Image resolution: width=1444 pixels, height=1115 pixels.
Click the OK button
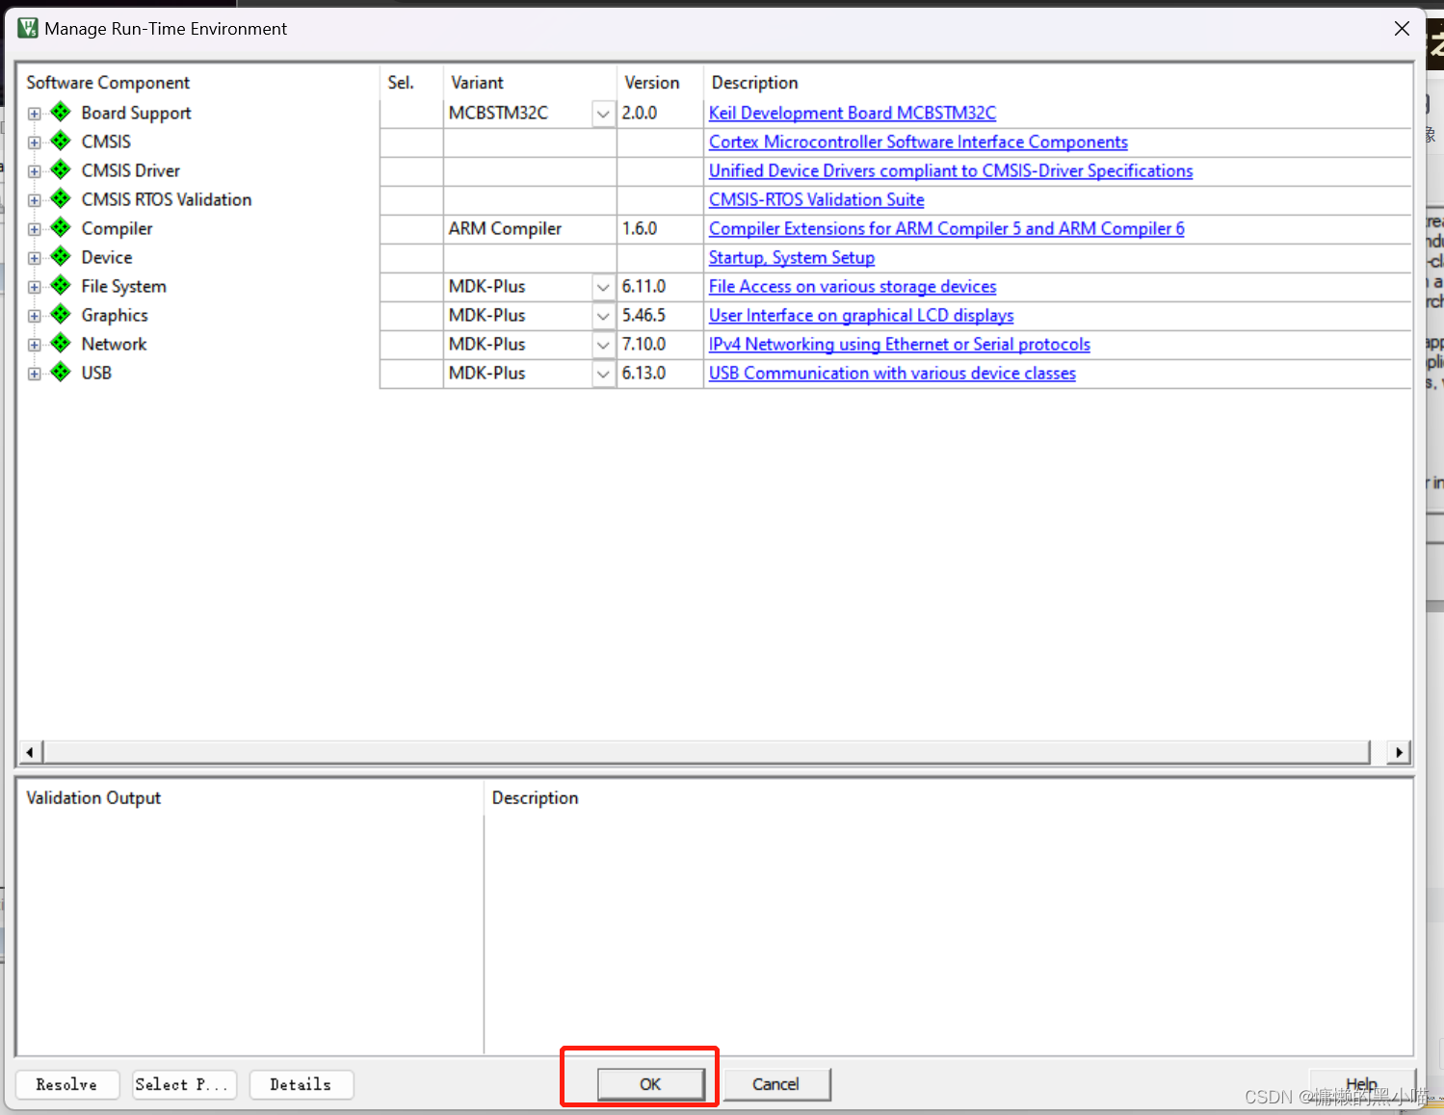coord(651,1084)
